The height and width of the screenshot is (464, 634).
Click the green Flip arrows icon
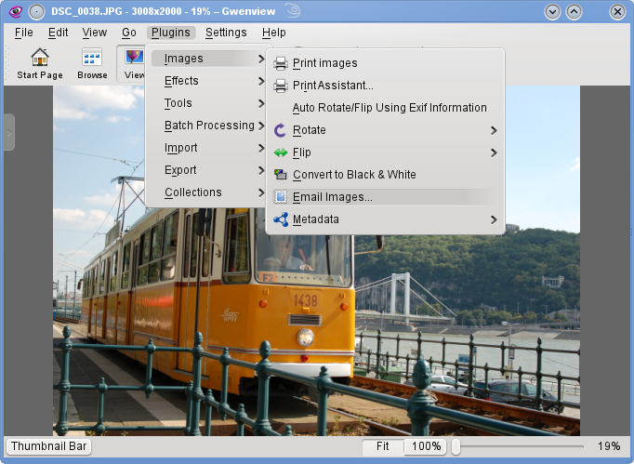(x=281, y=152)
